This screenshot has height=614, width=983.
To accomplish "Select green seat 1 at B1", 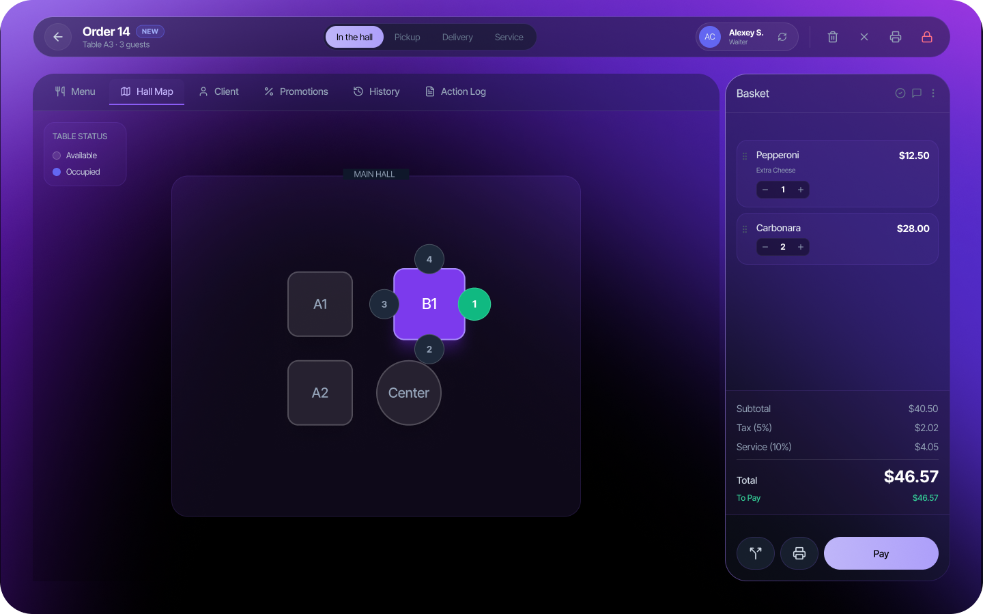I will [474, 304].
